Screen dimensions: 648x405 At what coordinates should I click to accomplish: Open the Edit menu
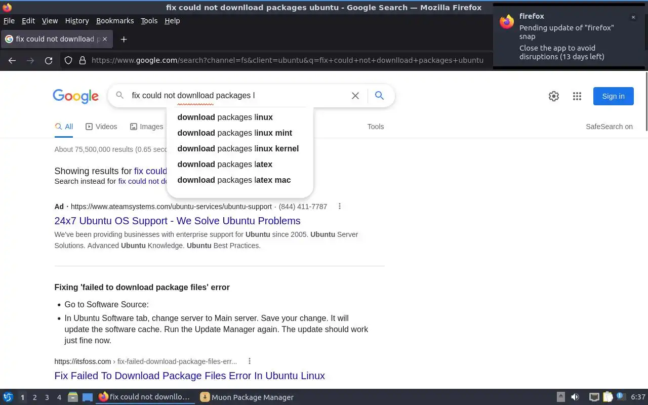coord(28,21)
